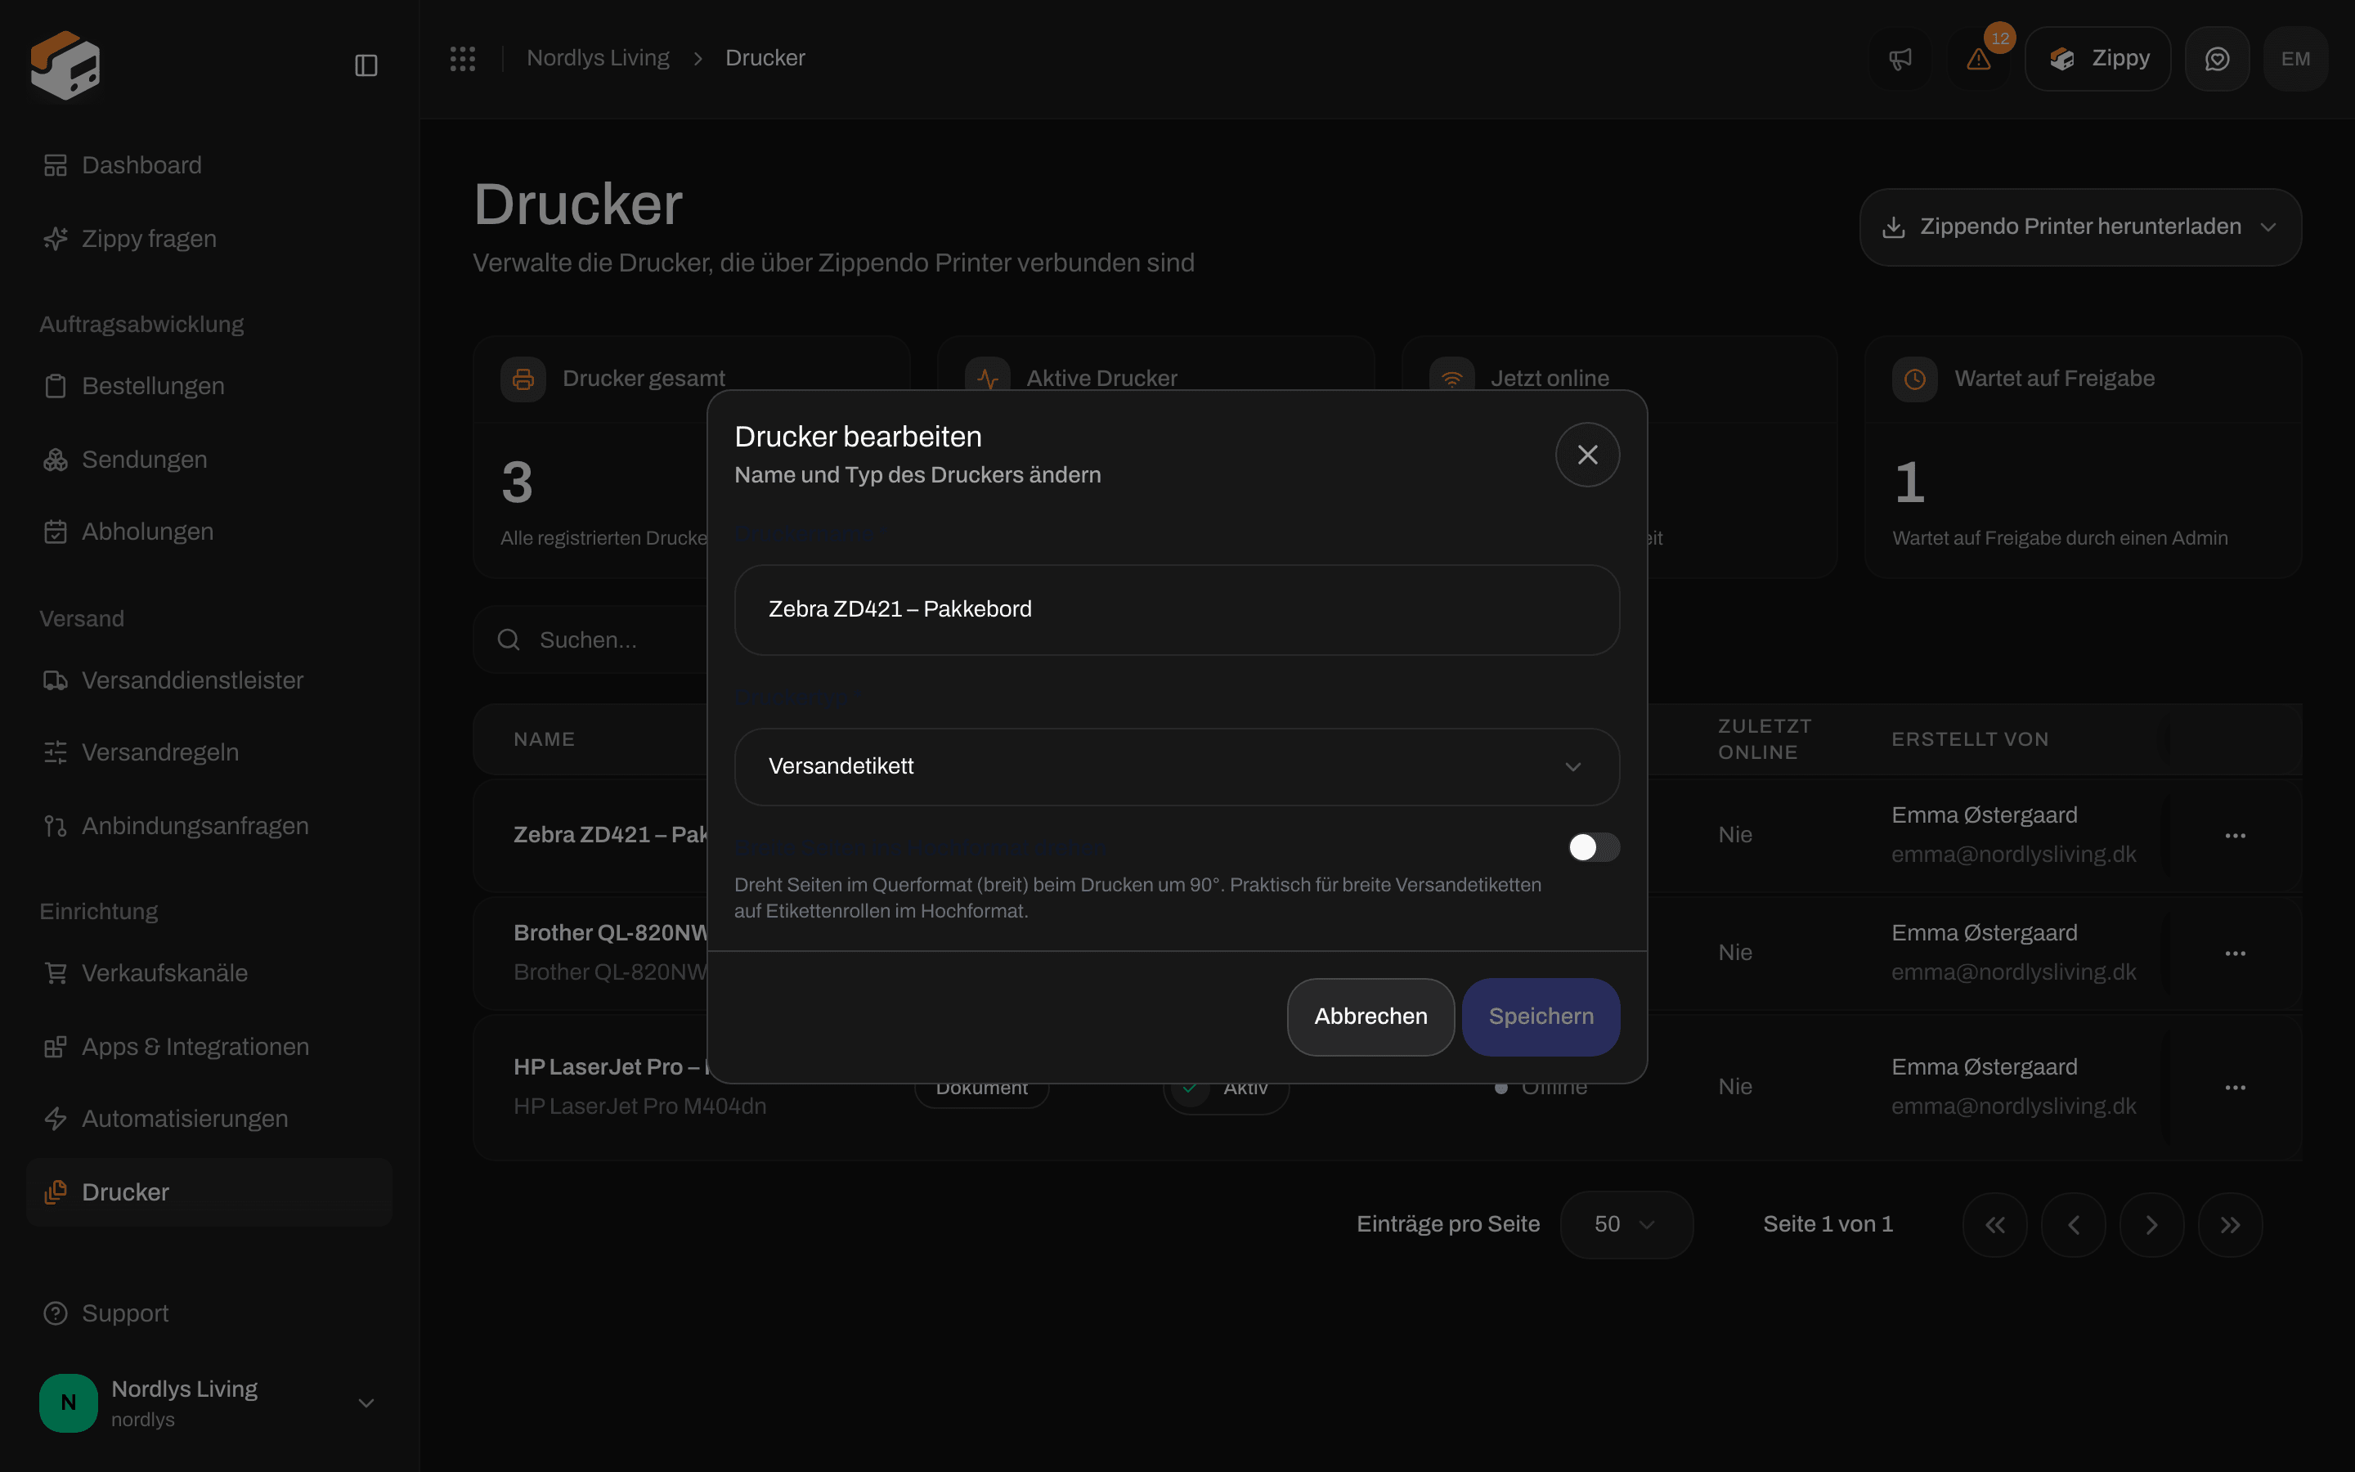Screen dimensions: 2355x1472
Task: Click the Speichern button
Action: coord(1541,1016)
